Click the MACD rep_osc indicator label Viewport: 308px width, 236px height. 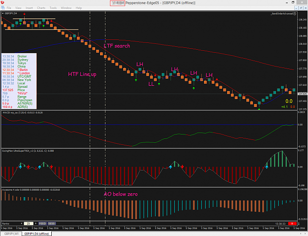click(23, 113)
